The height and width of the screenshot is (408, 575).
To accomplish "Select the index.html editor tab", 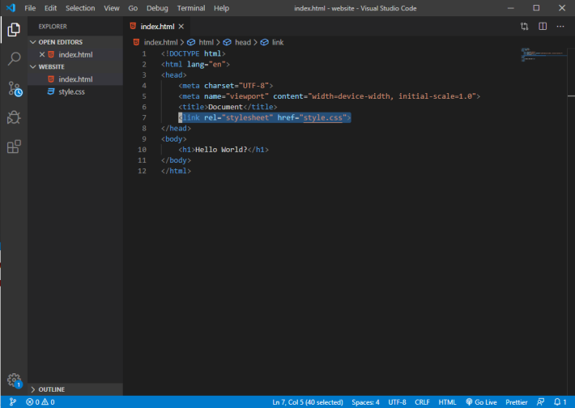I will pos(156,27).
